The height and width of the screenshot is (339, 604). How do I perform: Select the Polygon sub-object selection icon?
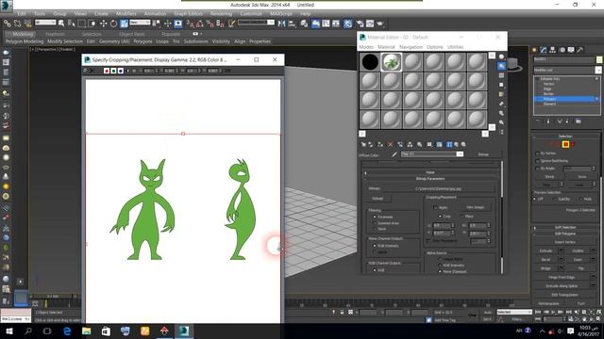[x=565, y=144]
